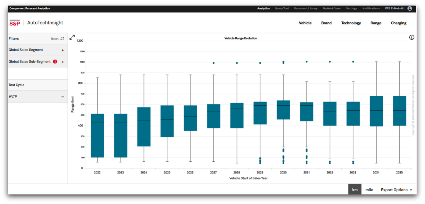This screenshot has height=204, width=425.
Task: Open Notifications in the top bar
Action: click(x=371, y=9)
